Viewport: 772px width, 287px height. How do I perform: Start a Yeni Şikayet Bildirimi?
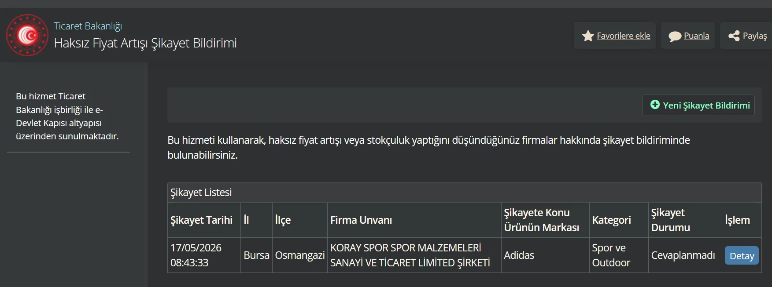tap(698, 105)
